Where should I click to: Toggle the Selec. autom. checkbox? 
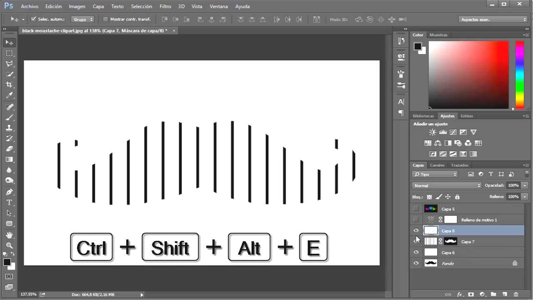(34, 19)
